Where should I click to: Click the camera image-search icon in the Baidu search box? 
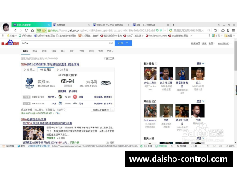(x=111, y=43)
